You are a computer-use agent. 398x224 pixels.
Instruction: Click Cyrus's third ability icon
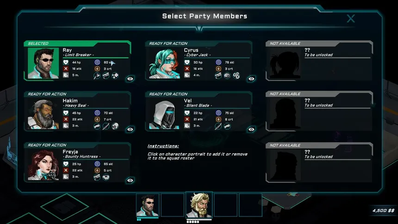tap(236, 75)
